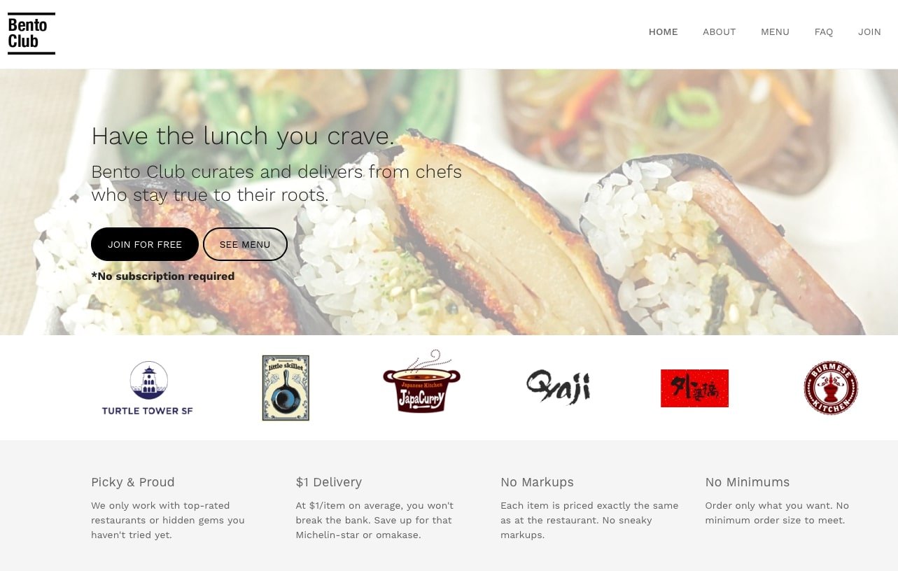The image size is (898, 571).
Task: Click the '$1 Delivery' heading
Action: 328,482
